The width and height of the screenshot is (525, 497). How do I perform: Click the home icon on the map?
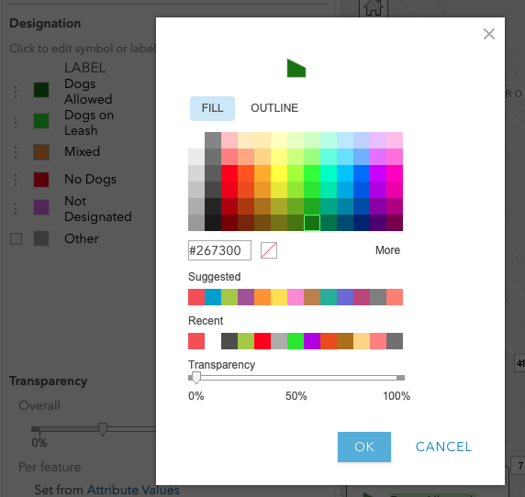tap(374, 7)
